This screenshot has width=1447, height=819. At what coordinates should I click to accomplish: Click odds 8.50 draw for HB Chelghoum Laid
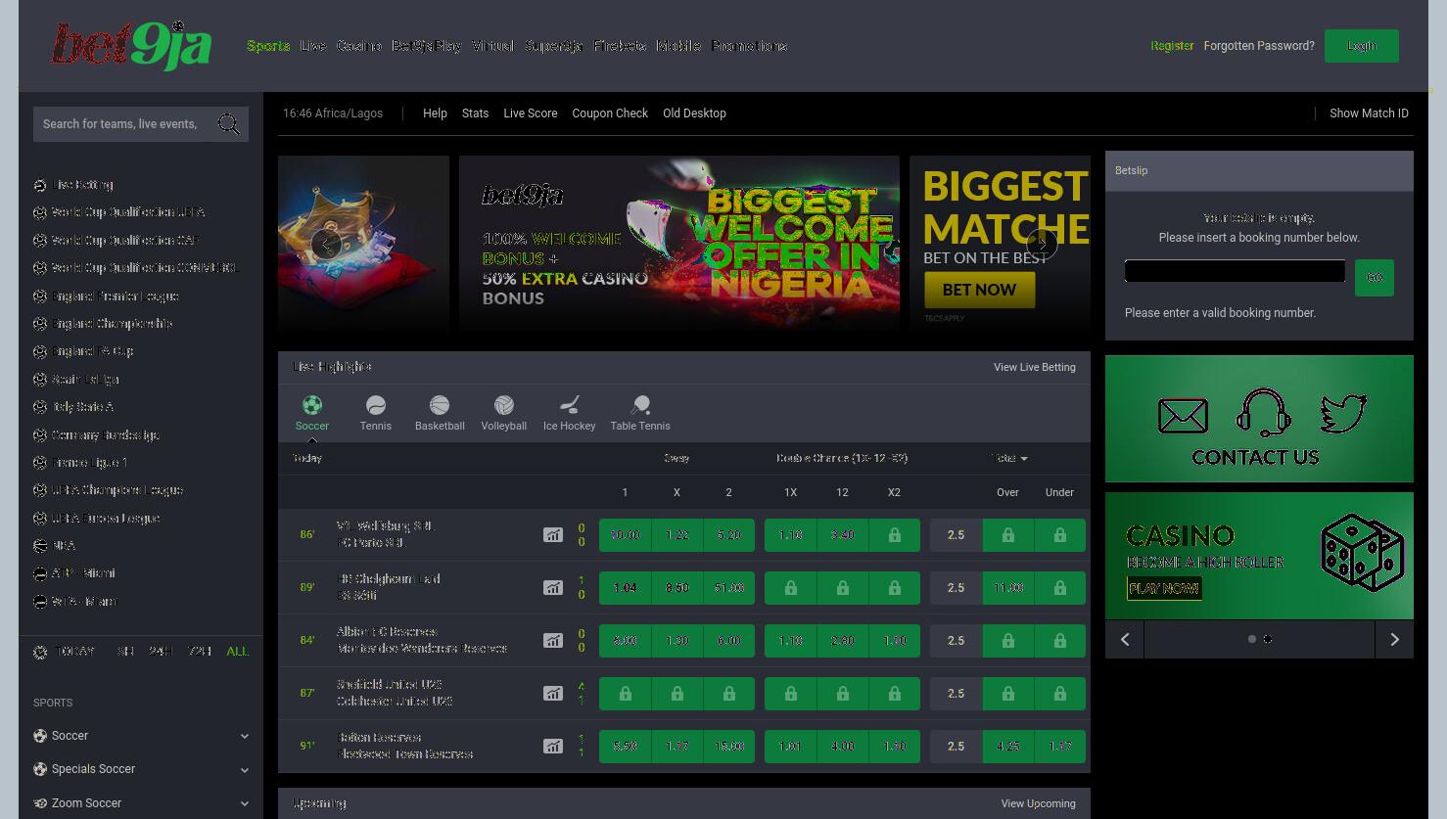677,588
